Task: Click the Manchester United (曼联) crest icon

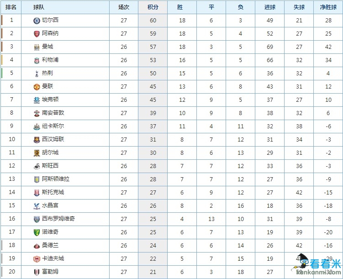Action: [x=37, y=87]
